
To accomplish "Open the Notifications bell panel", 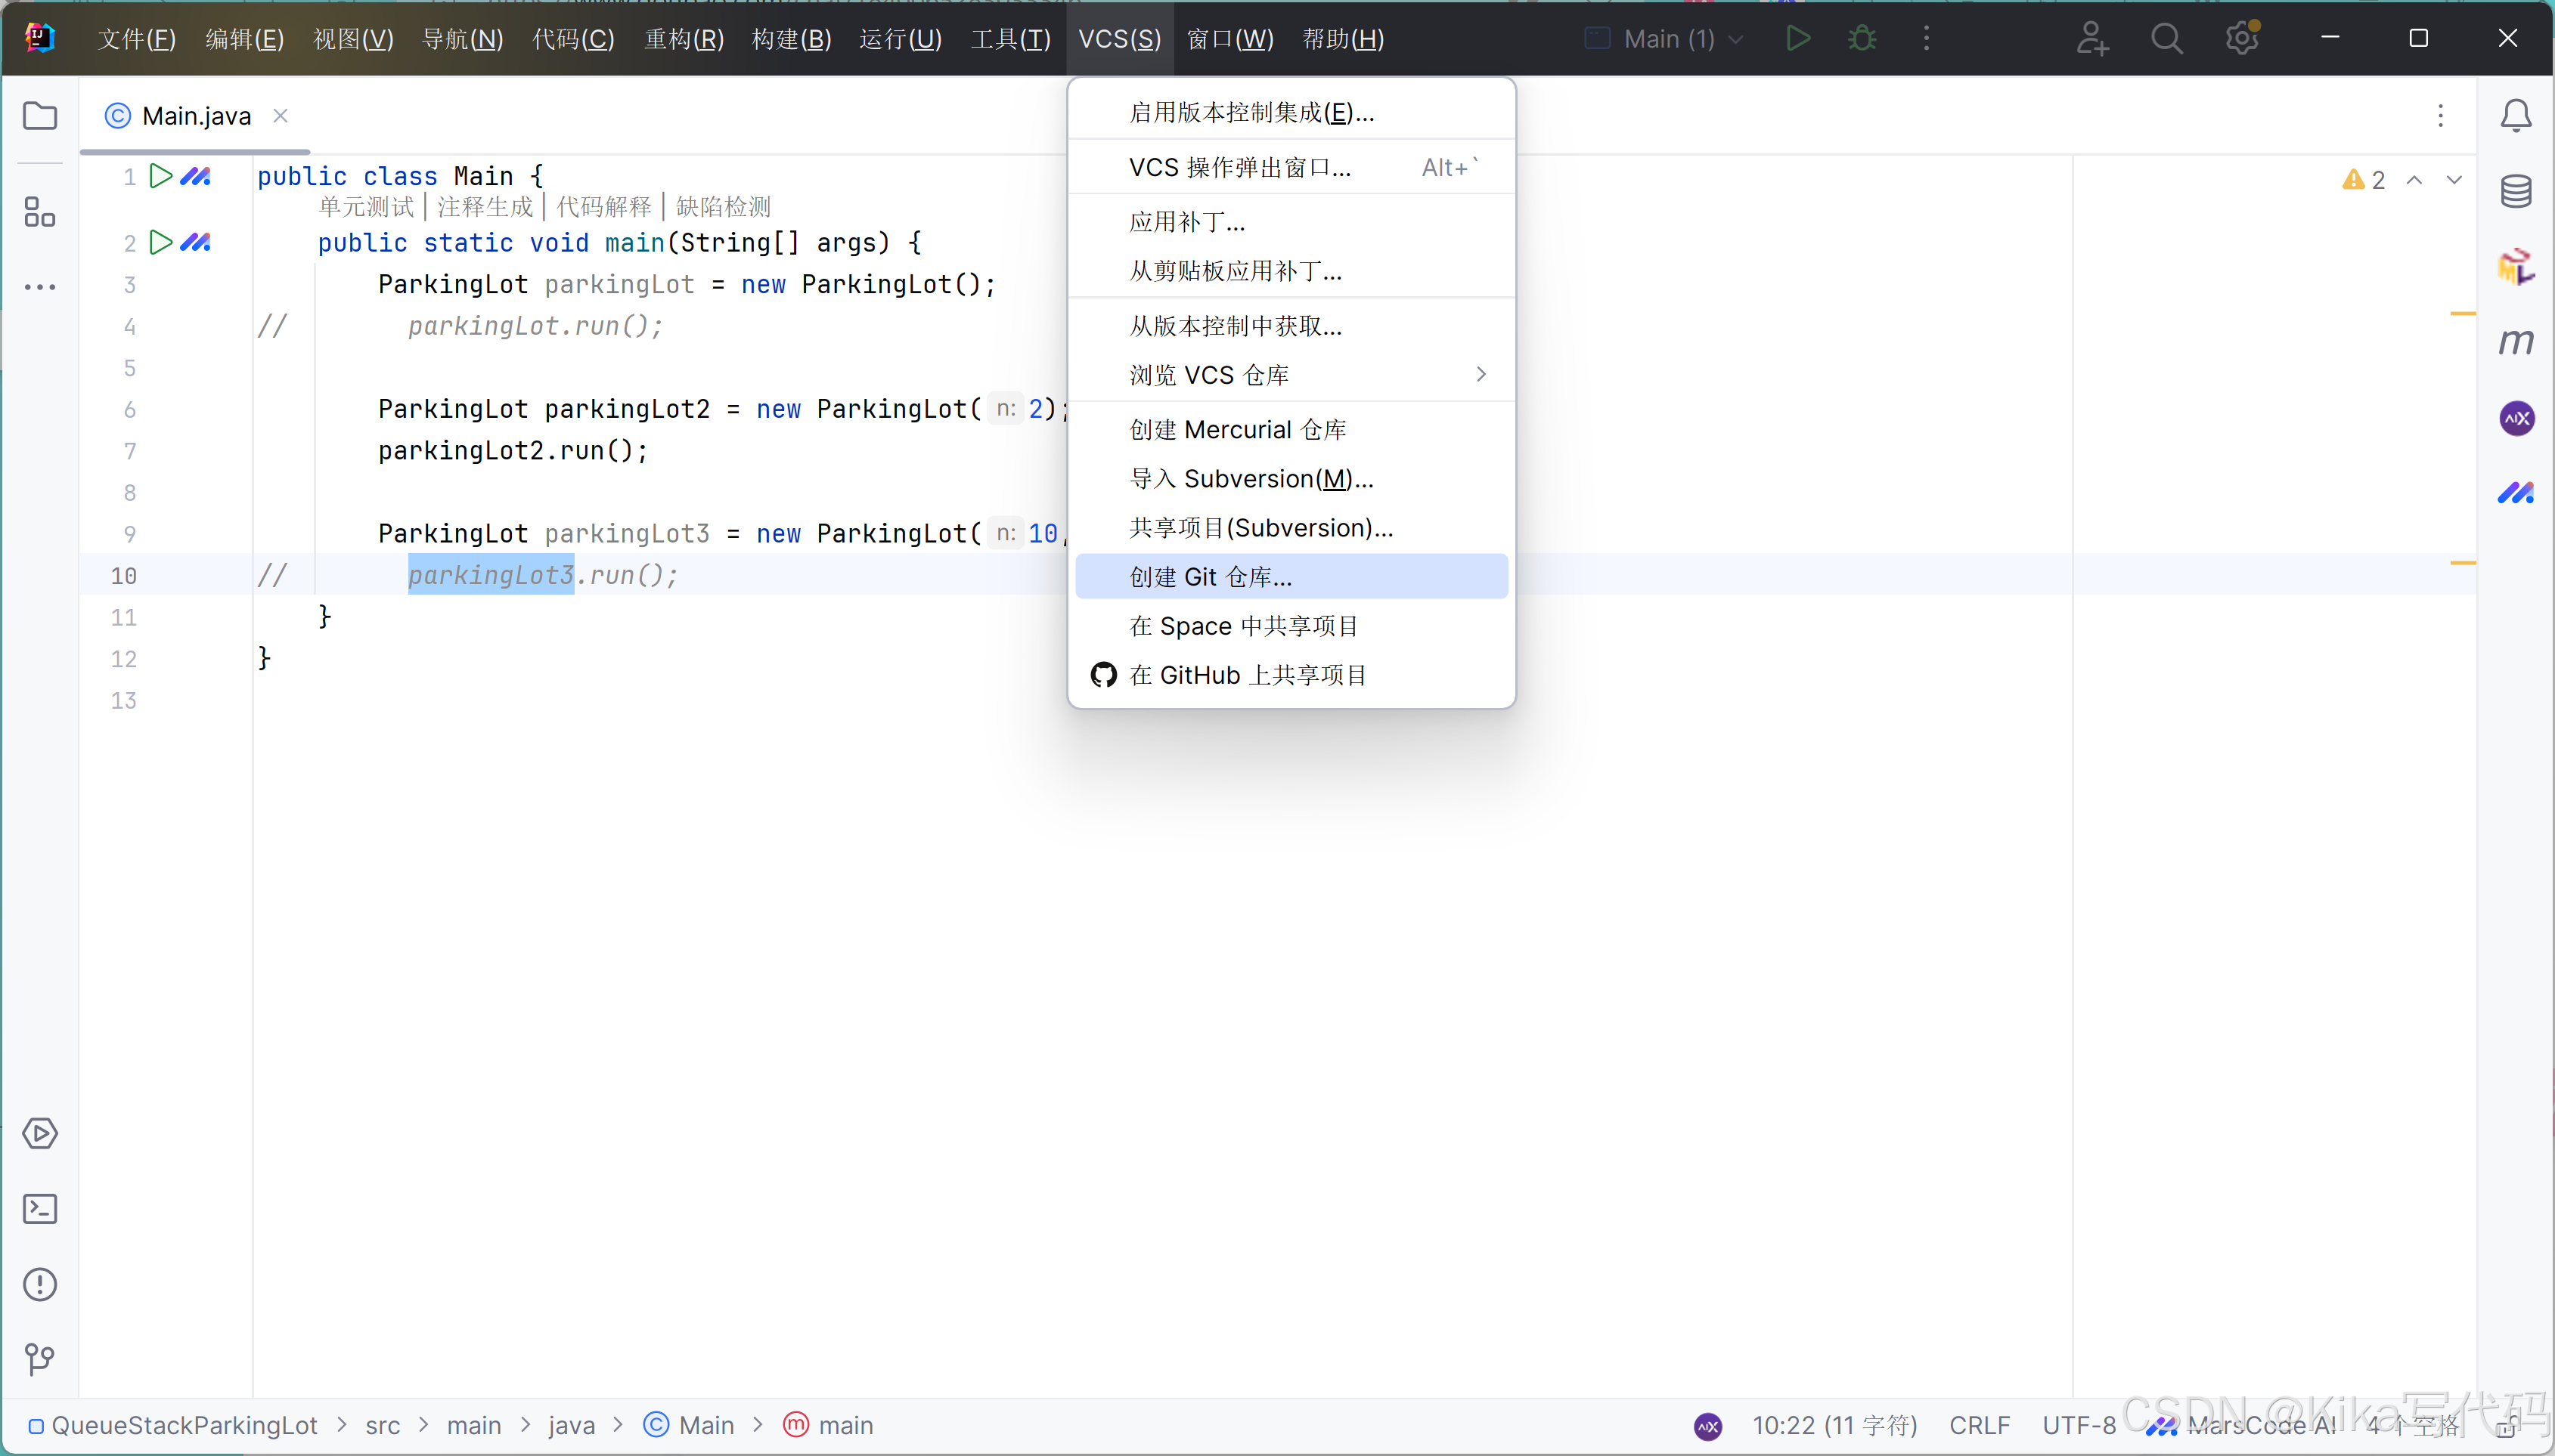I will click(2516, 116).
